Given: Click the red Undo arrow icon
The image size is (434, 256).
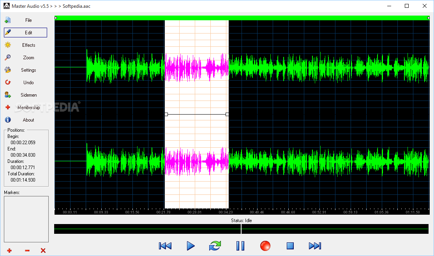Looking at the screenshot, I should [8, 83].
